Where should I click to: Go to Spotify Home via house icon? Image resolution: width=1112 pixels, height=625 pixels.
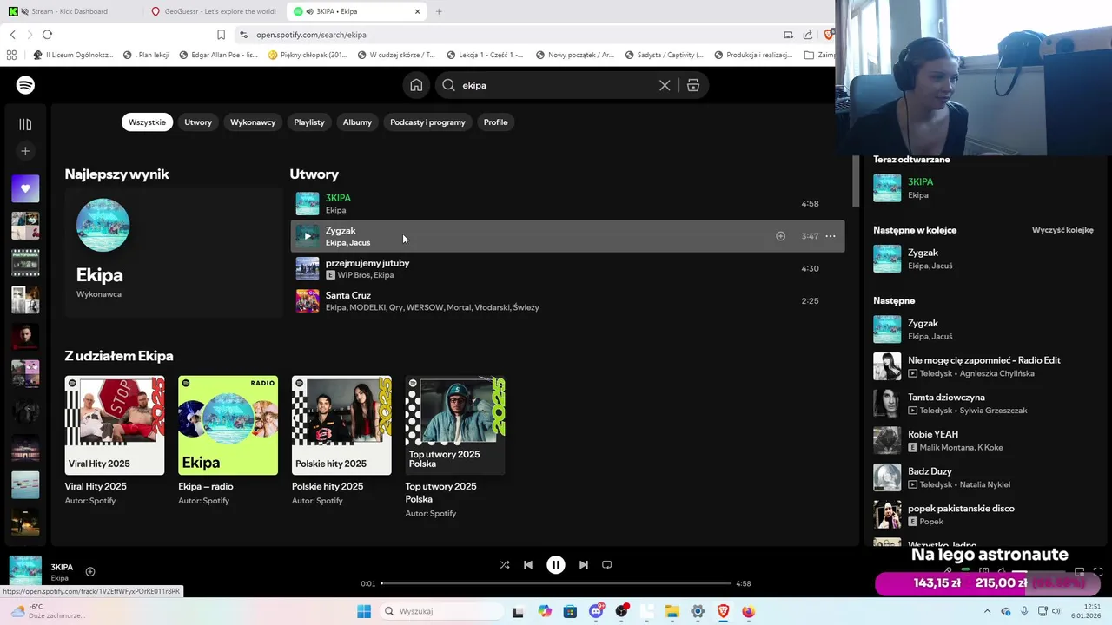click(x=416, y=85)
